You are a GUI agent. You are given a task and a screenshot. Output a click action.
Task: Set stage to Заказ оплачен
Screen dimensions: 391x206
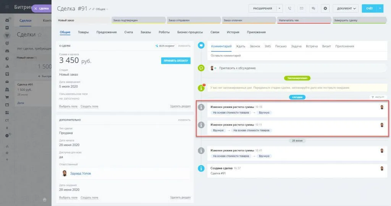[x=248, y=20]
